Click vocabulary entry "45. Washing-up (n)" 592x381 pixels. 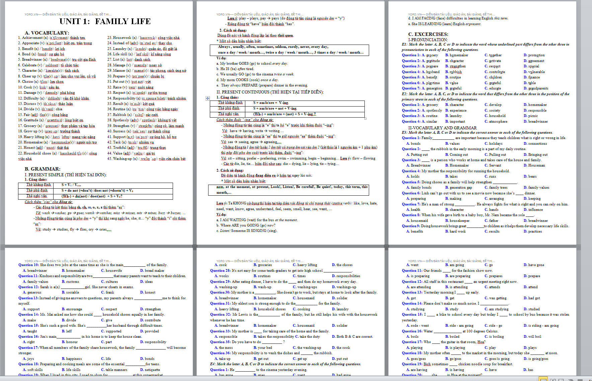click(x=122, y=158)
